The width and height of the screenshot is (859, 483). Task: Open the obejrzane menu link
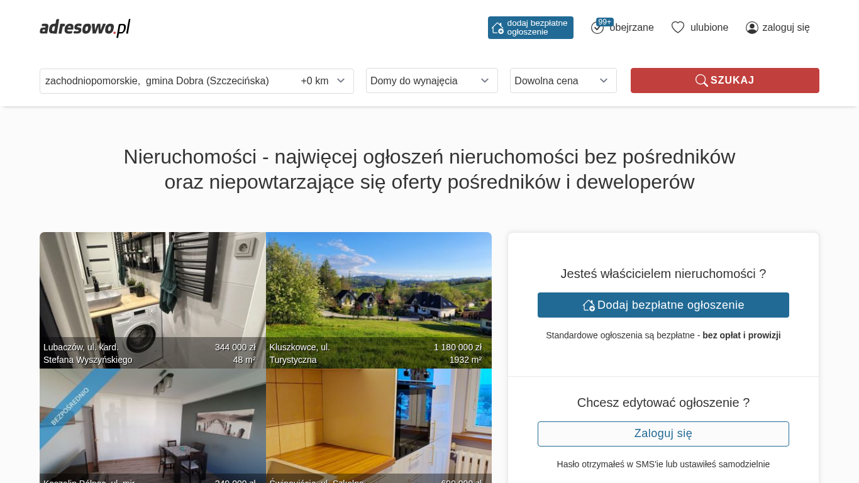(631, 28)
